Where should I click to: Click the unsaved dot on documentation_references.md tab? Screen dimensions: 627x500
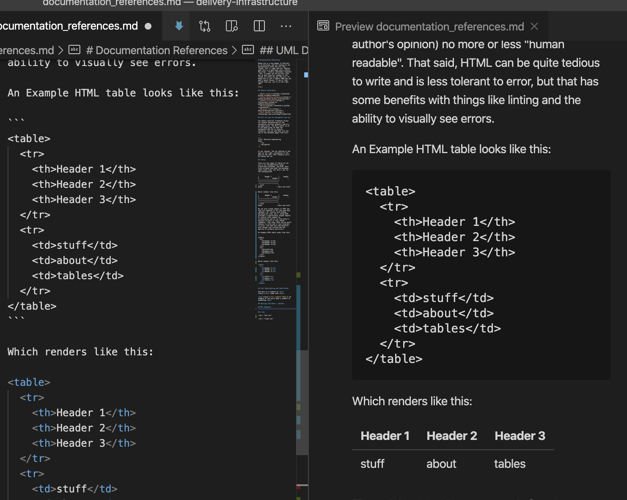[148, 26]
